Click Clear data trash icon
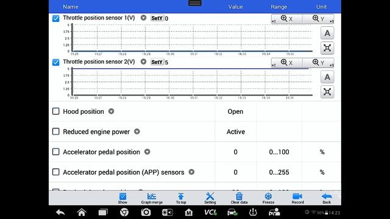390x219 pixels. pos(239,198)
